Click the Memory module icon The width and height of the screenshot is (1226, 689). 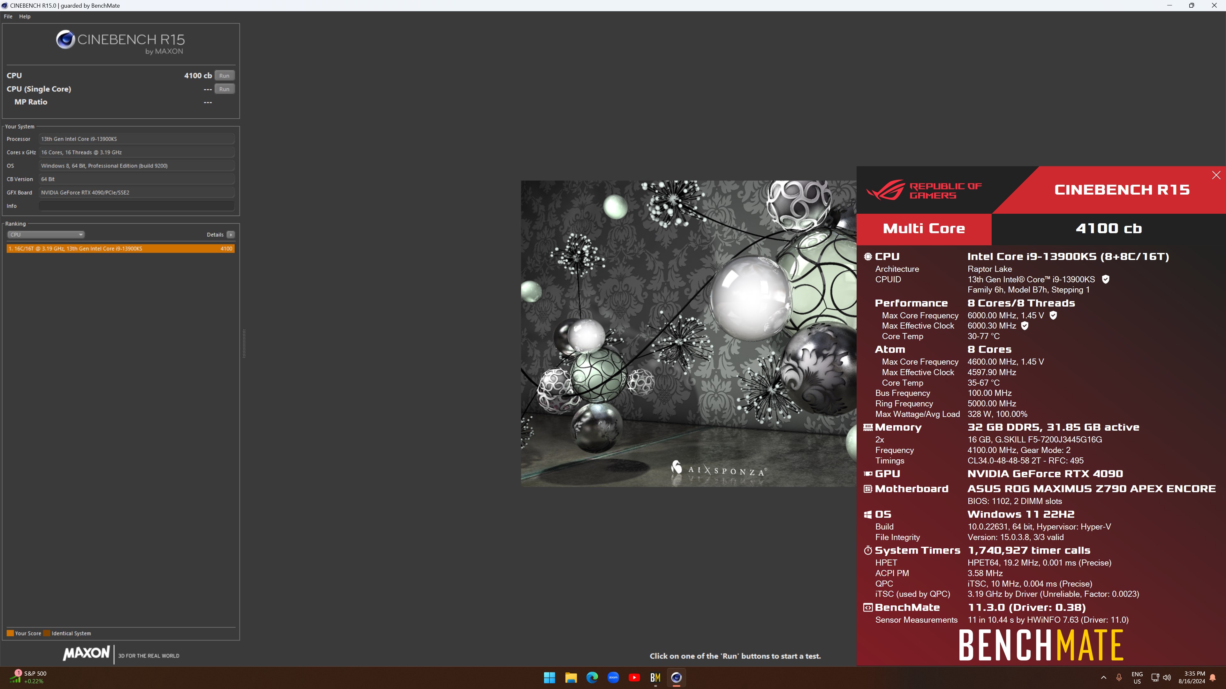(x=868, y=427)
